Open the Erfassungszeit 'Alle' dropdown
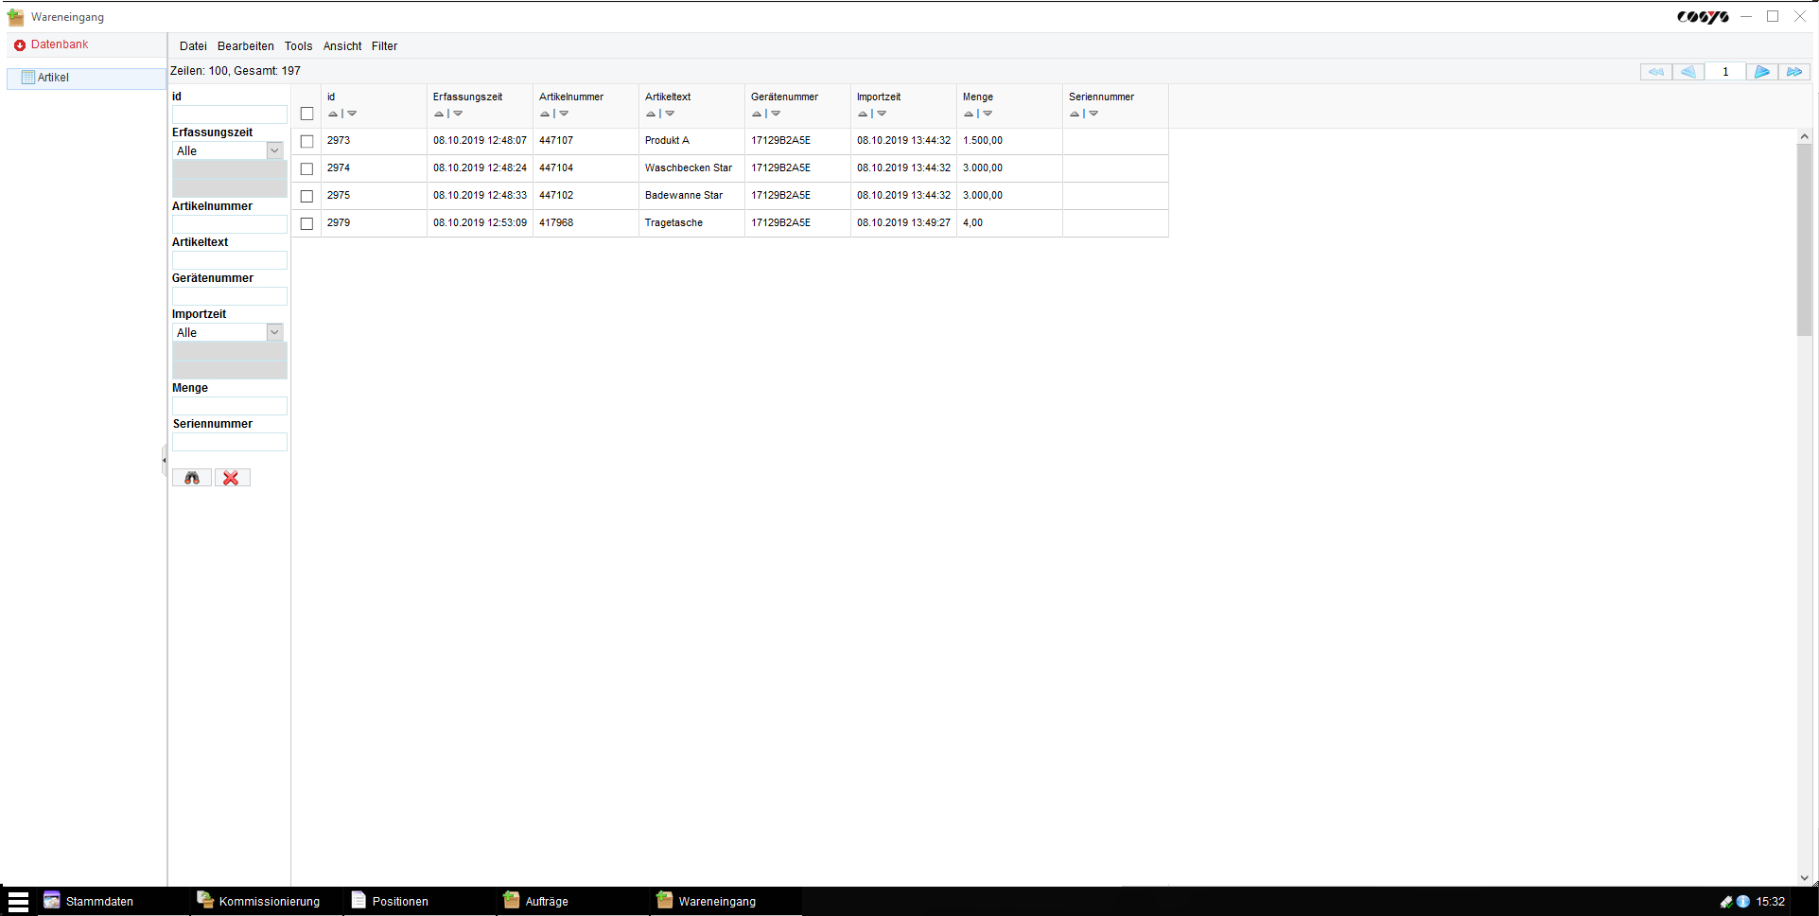Image resolution: width=1819 pixels, height=916 pixels. [273, 150]
